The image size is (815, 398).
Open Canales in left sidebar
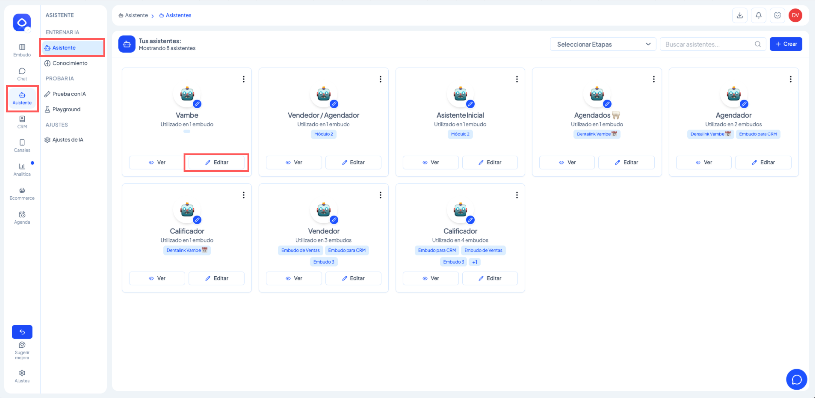[x=22, y=145]
